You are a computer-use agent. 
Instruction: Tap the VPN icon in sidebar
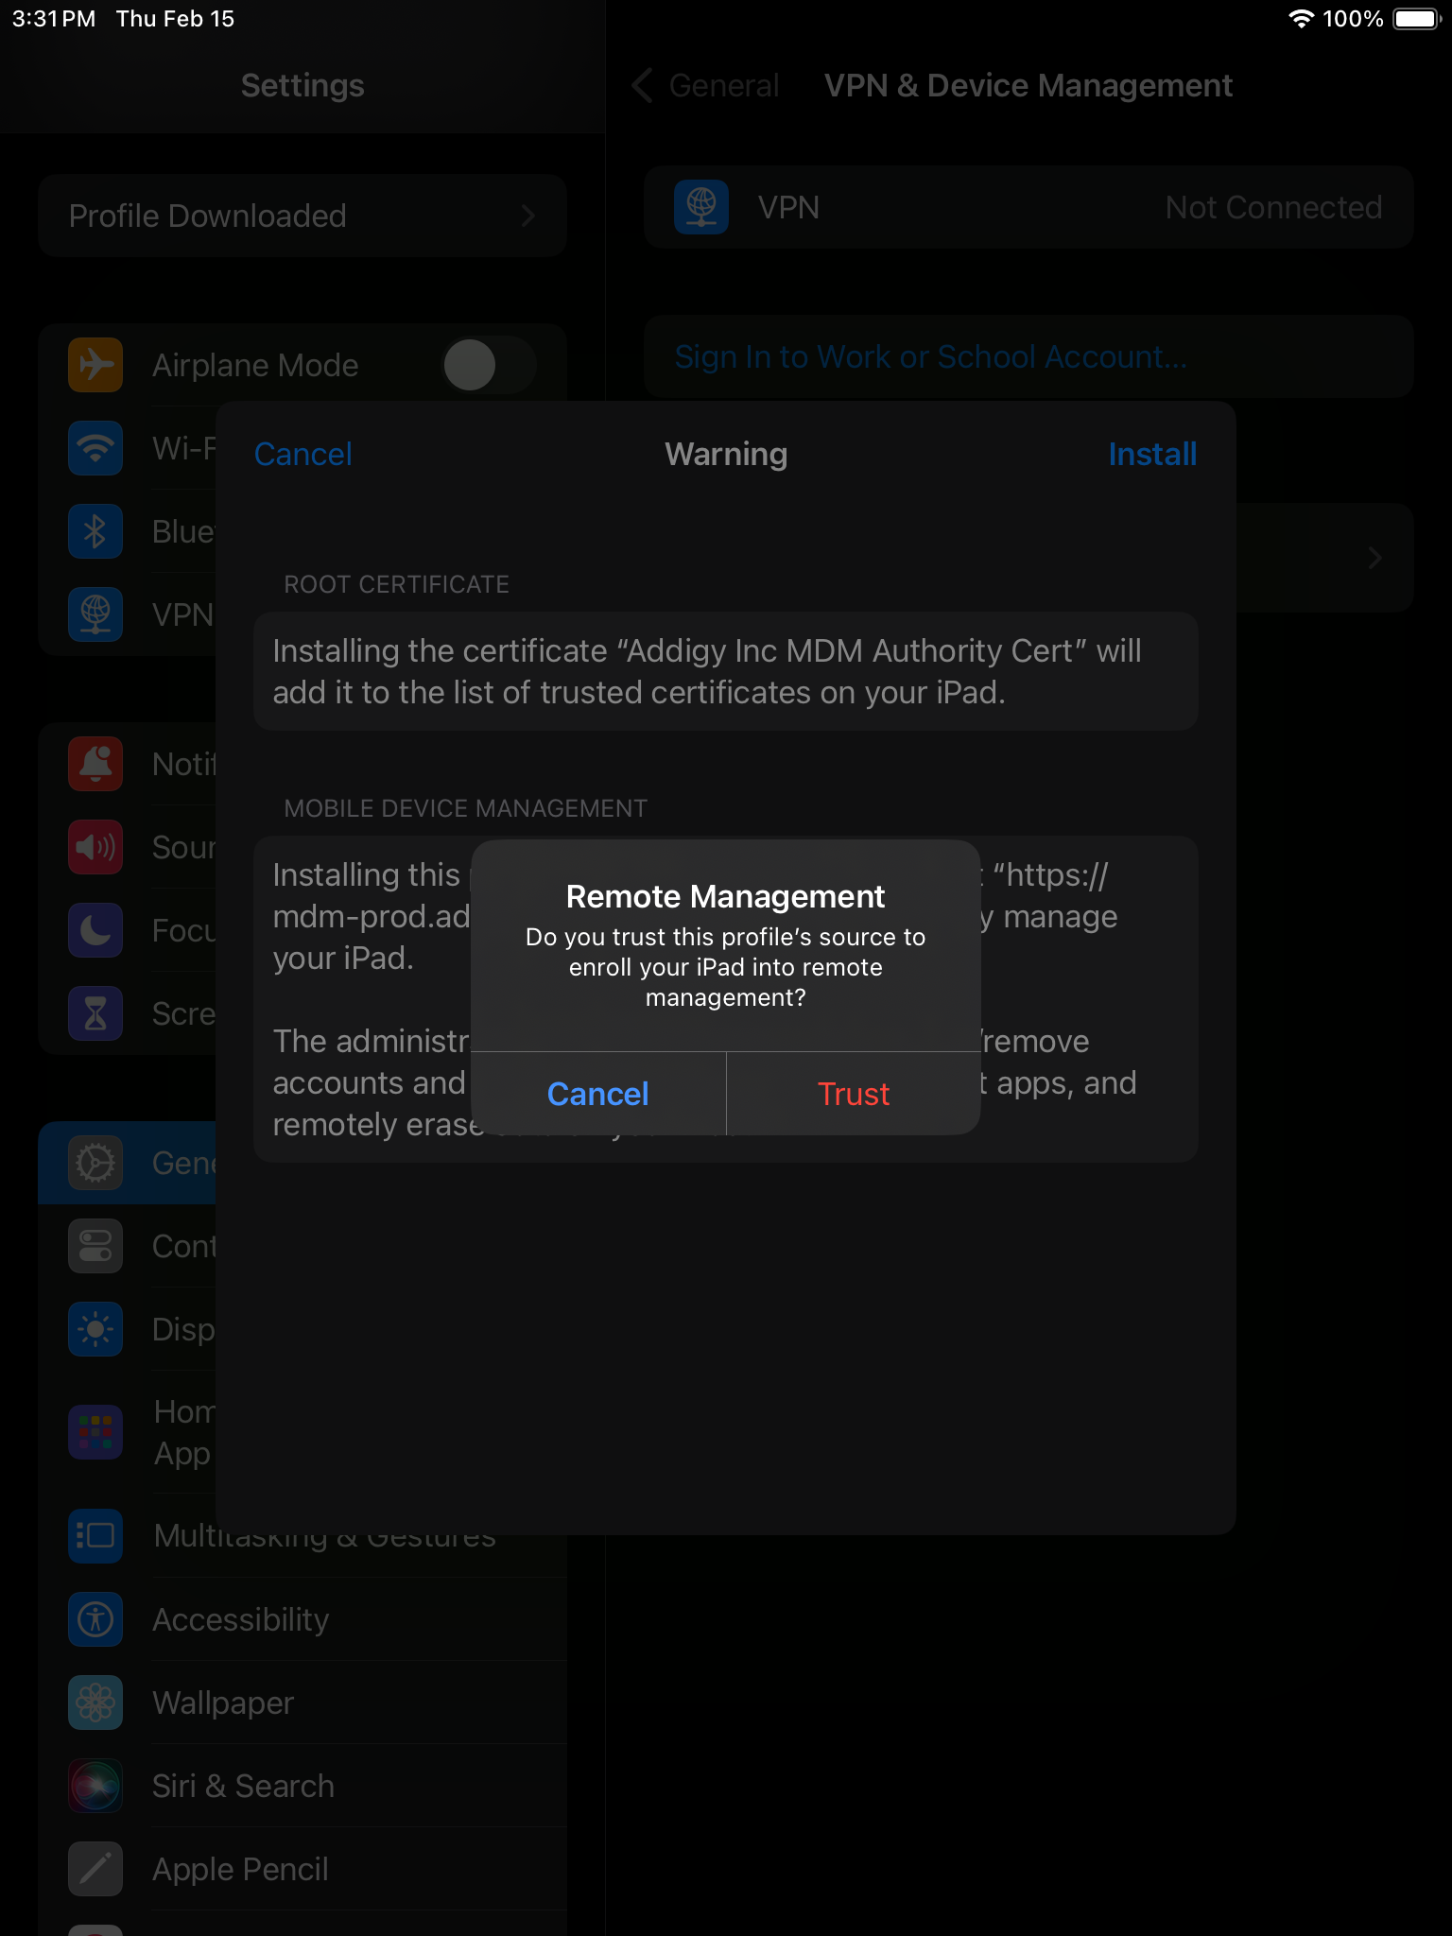[95, 614]
